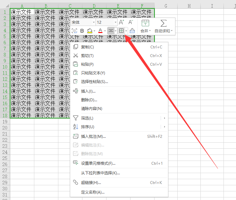The image size is (236, 200).
Task: Click the paste special icon beside 选择性粘贴
Action: click(x=76, y=81)
